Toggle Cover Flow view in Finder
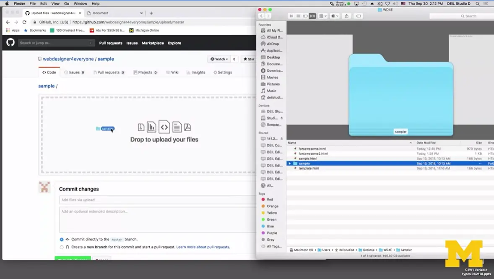The height and width of the screenshot is (279, 494). 312,16
